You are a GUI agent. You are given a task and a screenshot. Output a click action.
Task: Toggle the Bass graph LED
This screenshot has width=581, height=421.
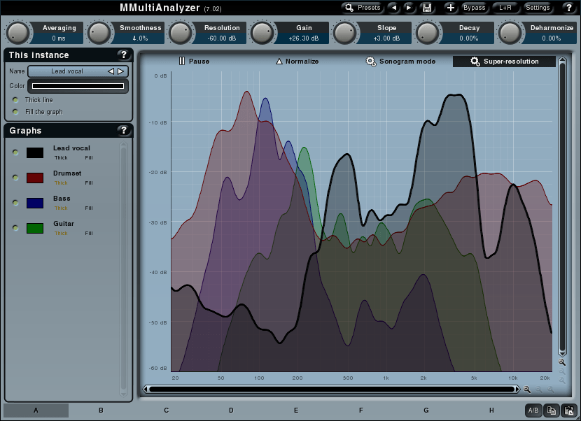click(15, 203)
